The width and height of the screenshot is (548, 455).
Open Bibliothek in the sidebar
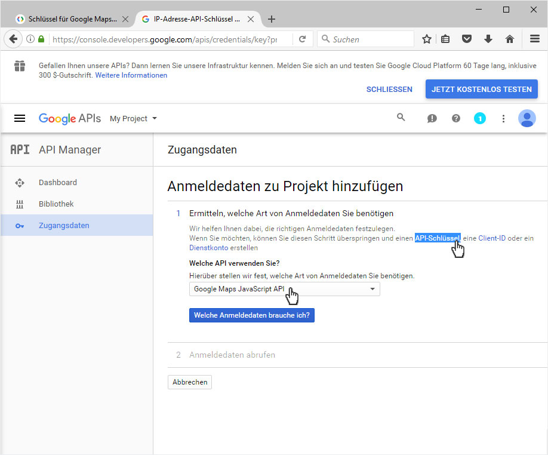click(56, 204)
